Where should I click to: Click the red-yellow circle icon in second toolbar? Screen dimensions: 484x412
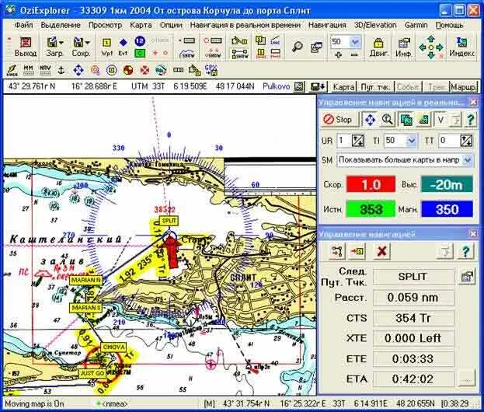[128, 71]
